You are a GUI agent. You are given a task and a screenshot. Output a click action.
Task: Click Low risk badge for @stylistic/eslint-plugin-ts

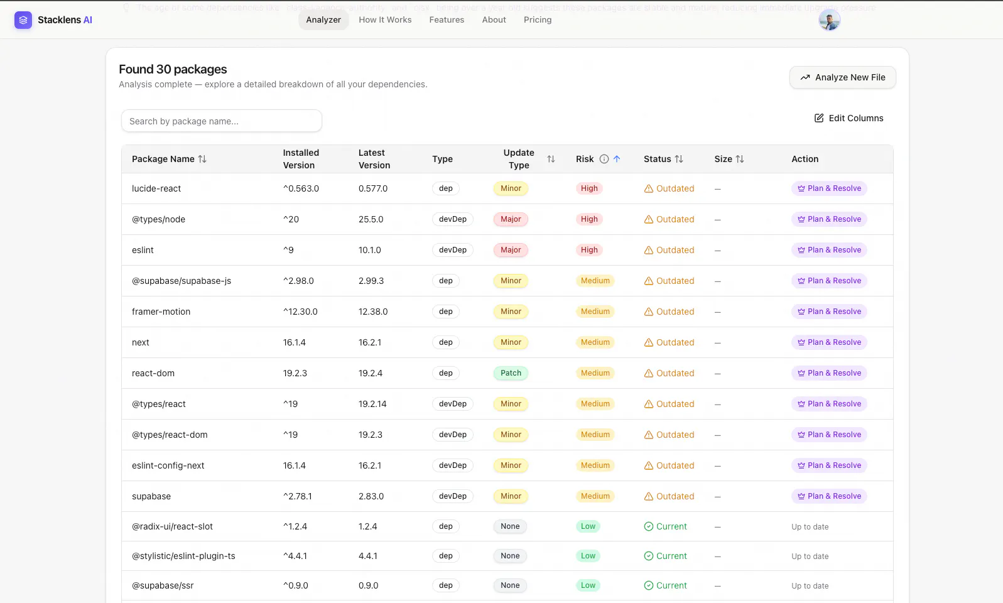pos(588,556)
